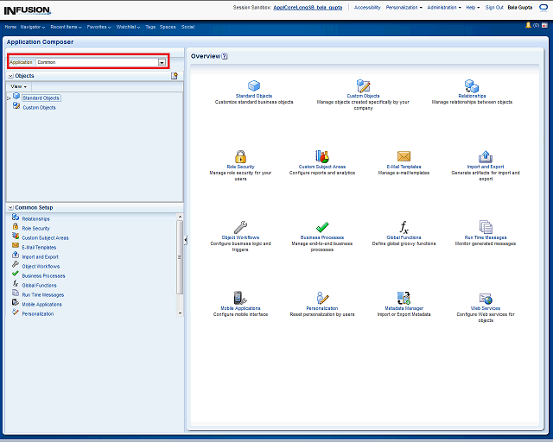Click the Sign Out link
The width and height of the screenshot is (553, 442).
pyautogui.click(x=494, y=7)
